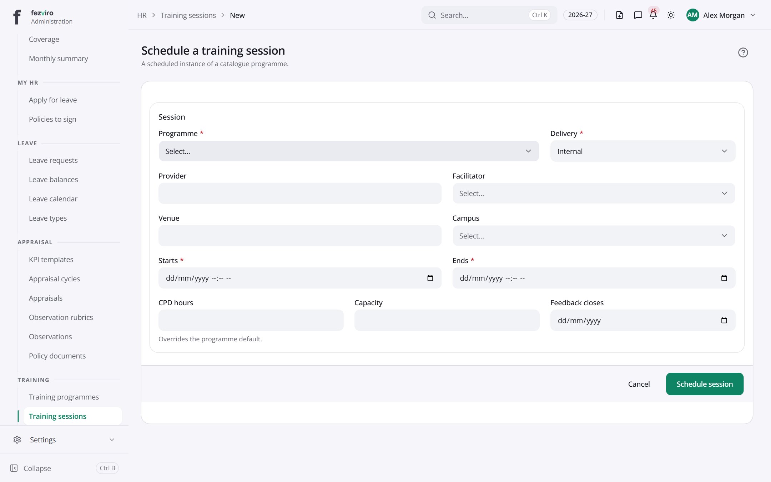
Task: Click the CPD hours field
Action: [x=251, y=320]
